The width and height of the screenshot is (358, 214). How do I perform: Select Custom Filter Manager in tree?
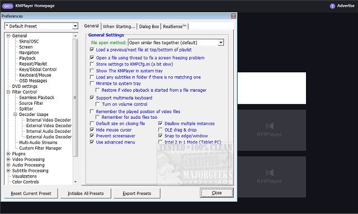coord(40,148)
